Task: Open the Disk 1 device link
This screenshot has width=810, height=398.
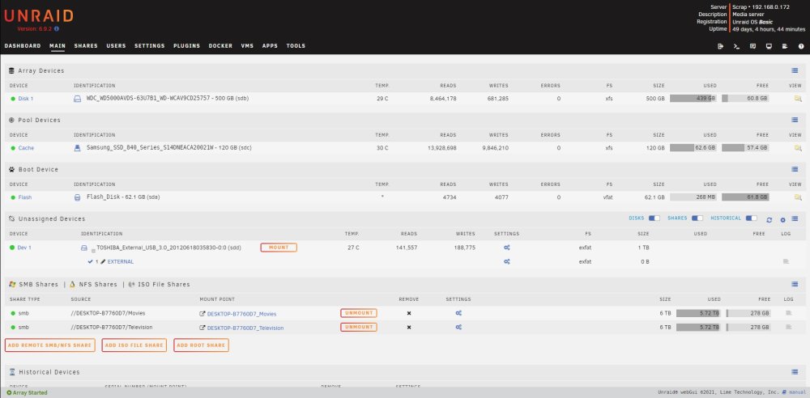Action: pyautogui.click(x=26, y=99)
